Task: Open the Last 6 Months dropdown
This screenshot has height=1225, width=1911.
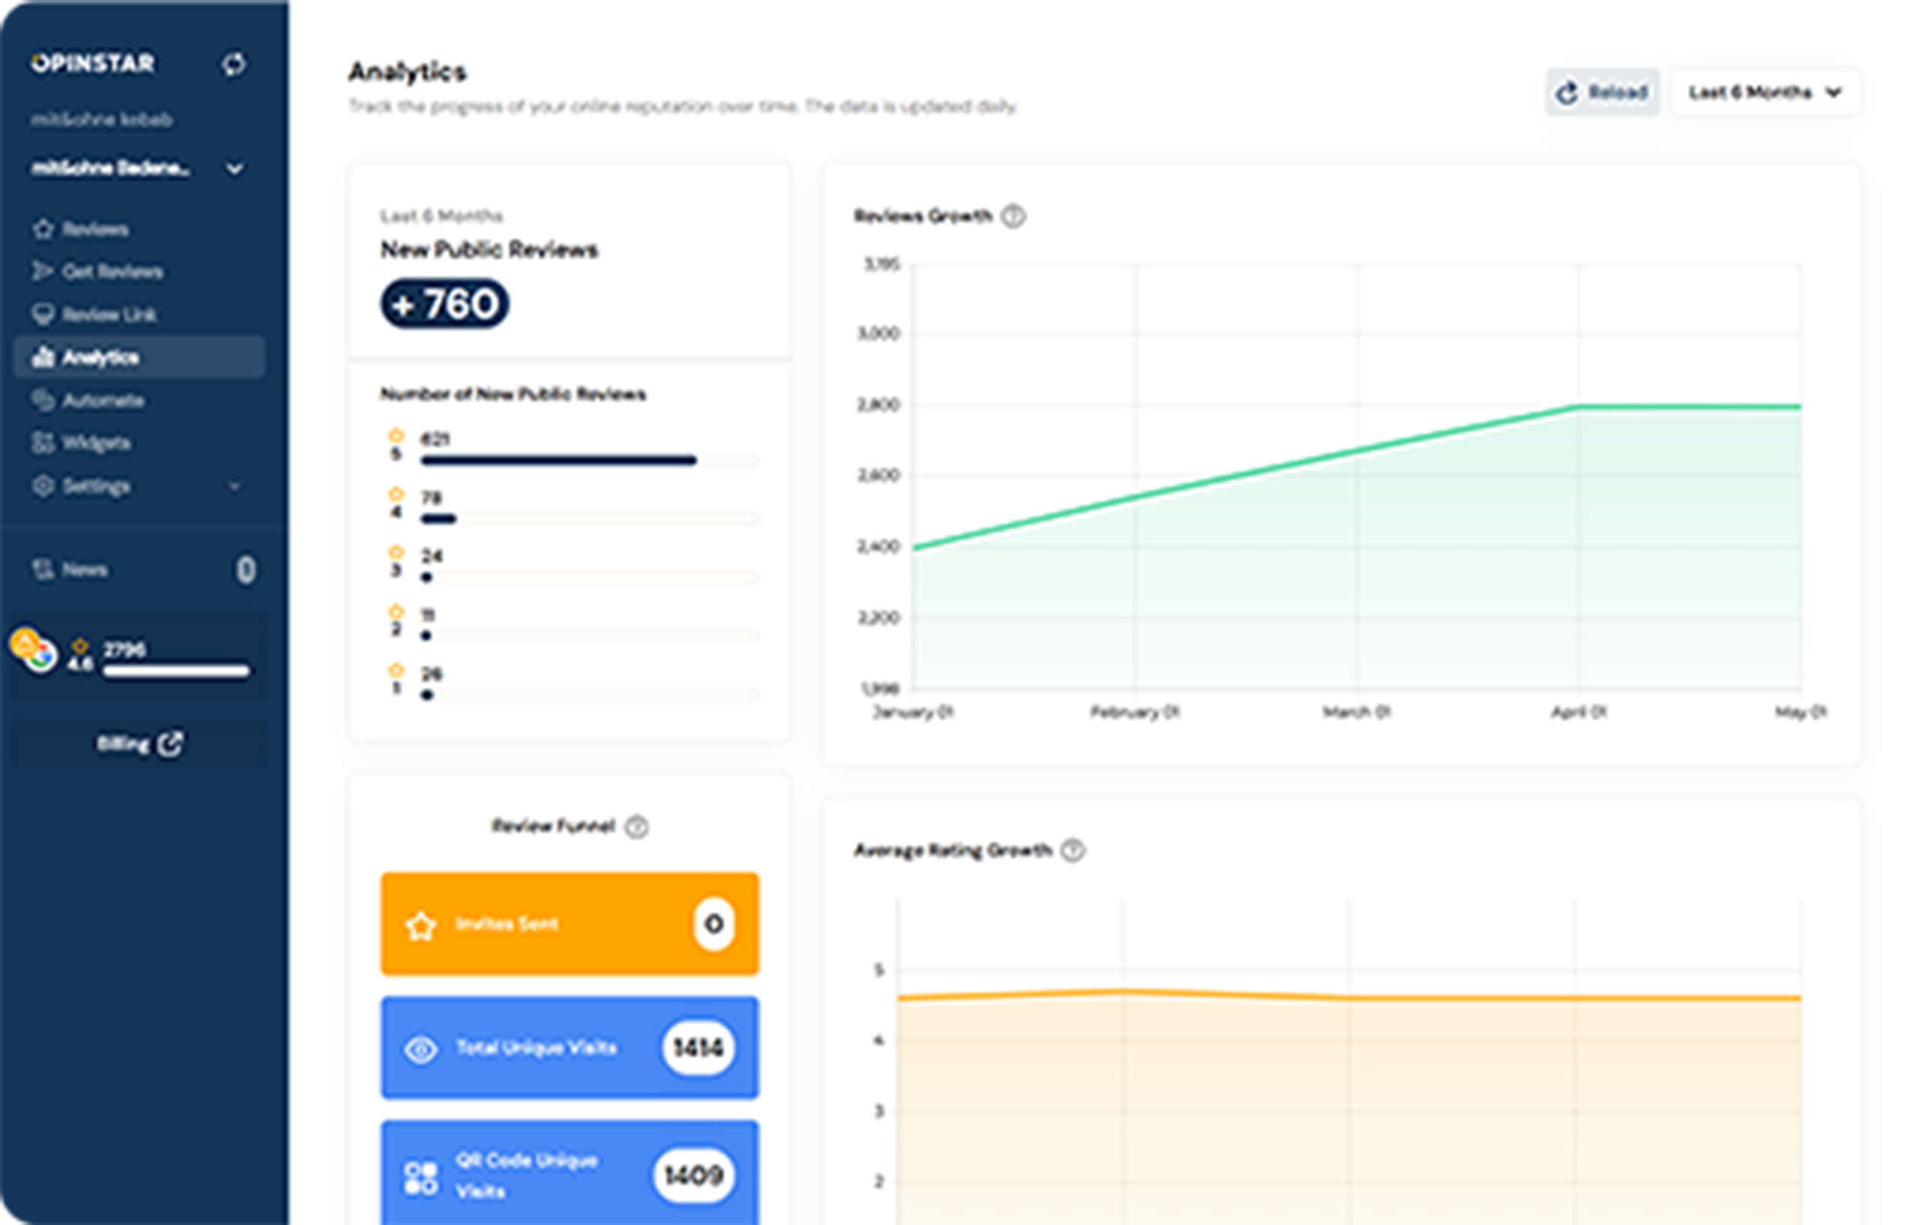Action: [1766, 92]
